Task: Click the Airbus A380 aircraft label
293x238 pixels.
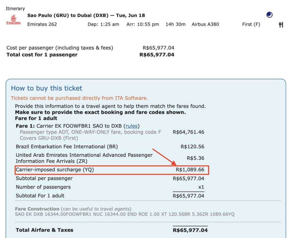Action: pyautogui.click(x=205, y=24)
